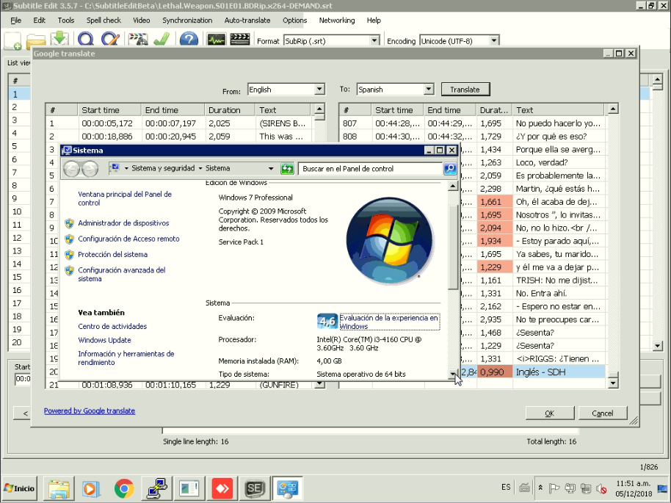The width and height of the screenshot is (671, 503).
Task: Click the New subtitle file toolbar icon
Action: (x=12, y=40)
